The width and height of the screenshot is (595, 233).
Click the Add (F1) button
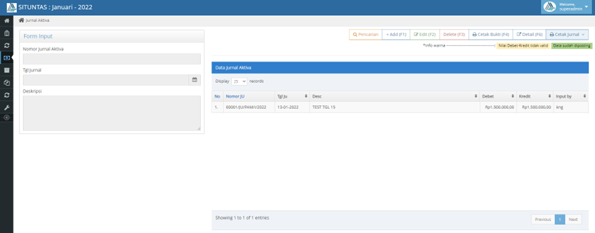(x=396, y=35)
